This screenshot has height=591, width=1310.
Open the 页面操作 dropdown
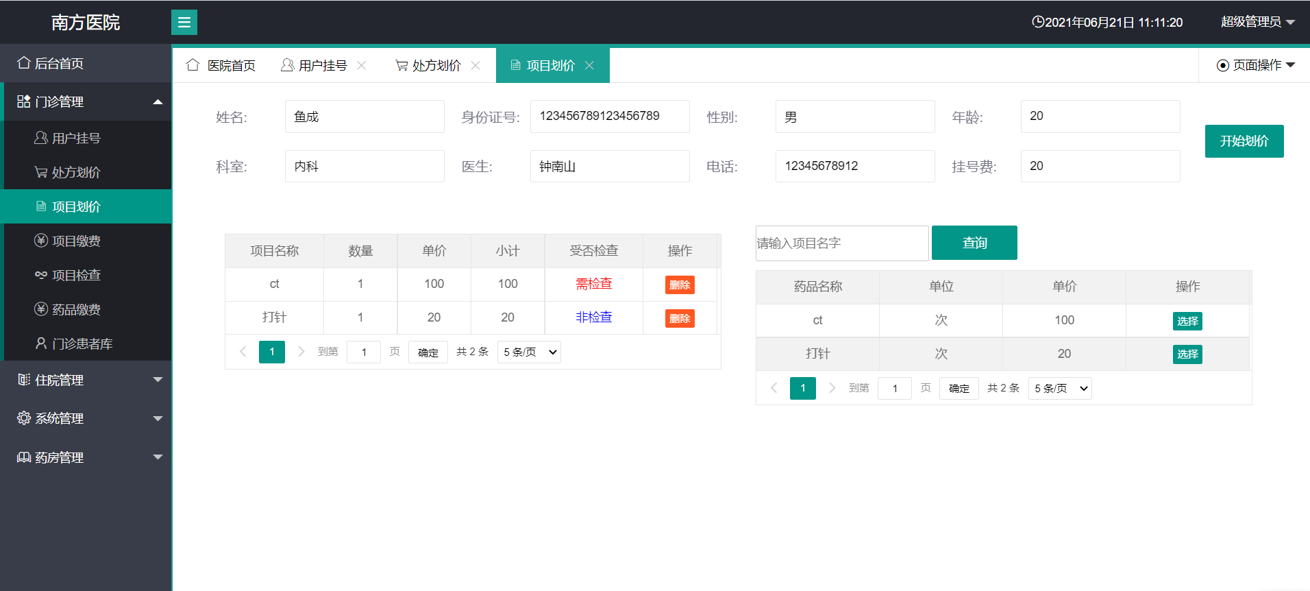click(x=1255, y=65)
